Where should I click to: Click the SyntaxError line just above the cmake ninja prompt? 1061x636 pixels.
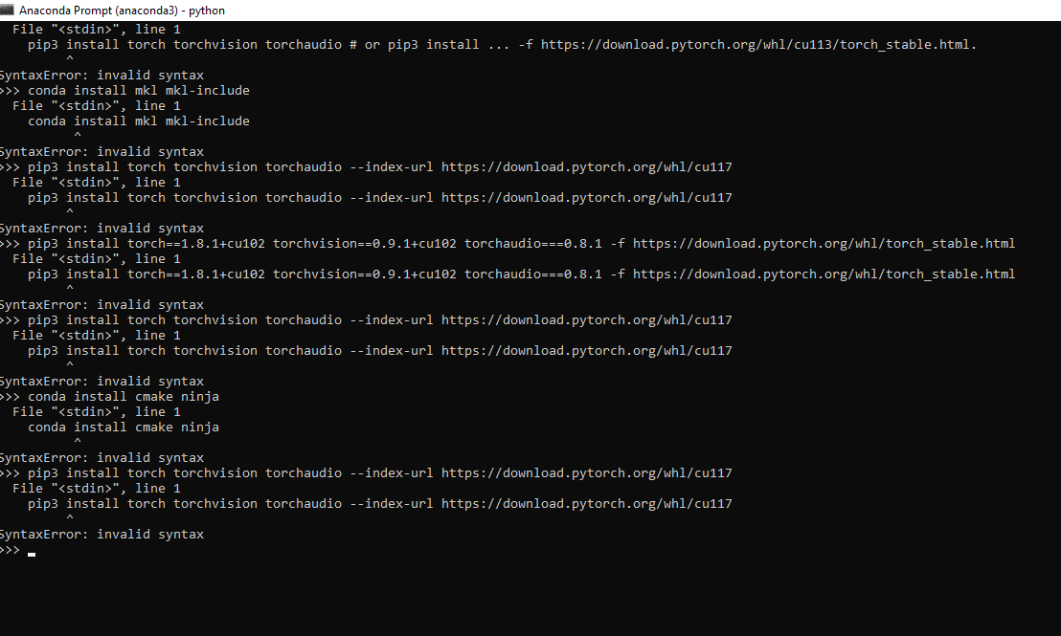click(102, 382)
